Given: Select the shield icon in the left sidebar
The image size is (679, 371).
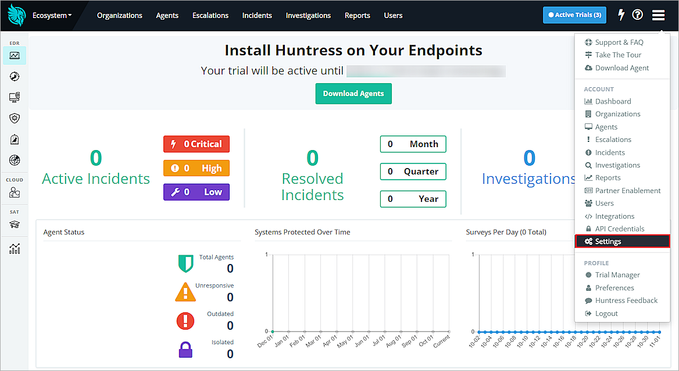Looking at the screenshot, I should click(x=14, y=118).
